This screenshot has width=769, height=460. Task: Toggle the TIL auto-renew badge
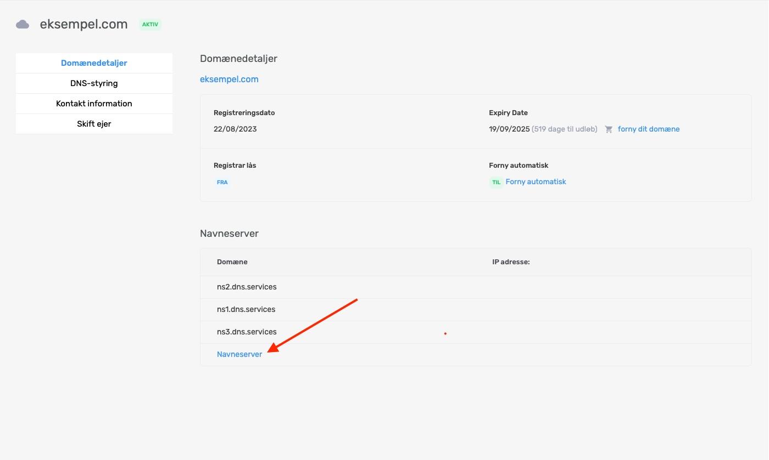[x=496, y=182]
